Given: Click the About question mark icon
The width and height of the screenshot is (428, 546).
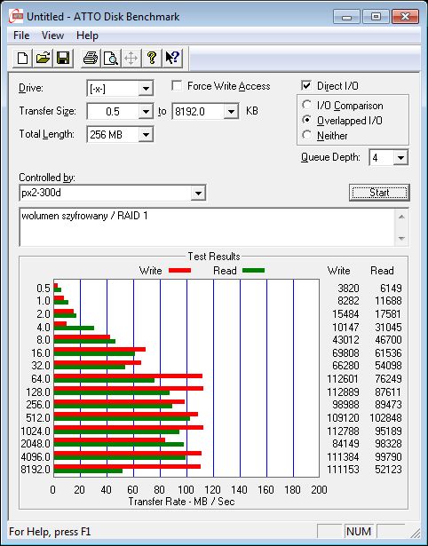Looking at the screenshot, I should coord(152,58).
